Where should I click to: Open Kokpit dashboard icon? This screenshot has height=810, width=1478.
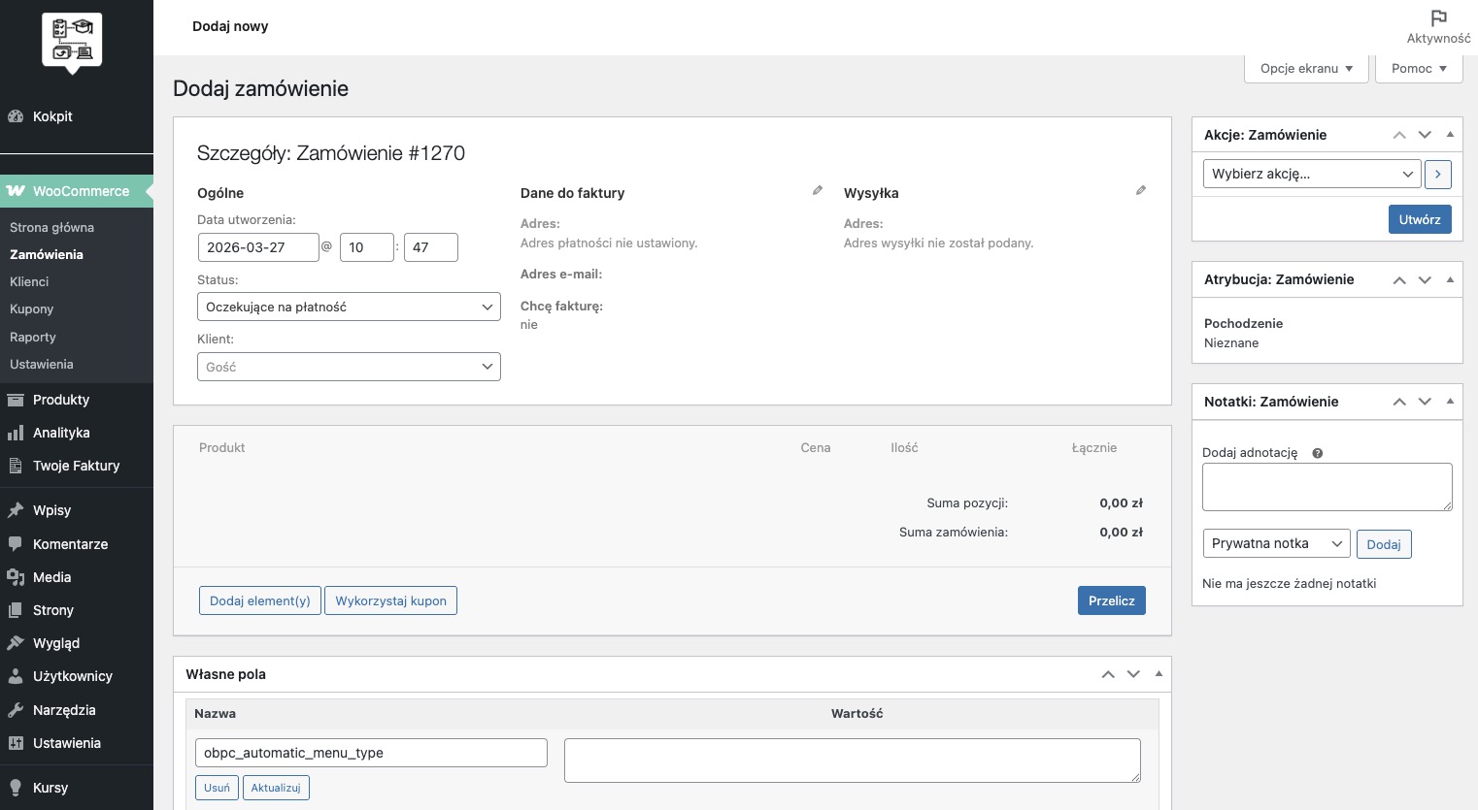coord(16,116)
